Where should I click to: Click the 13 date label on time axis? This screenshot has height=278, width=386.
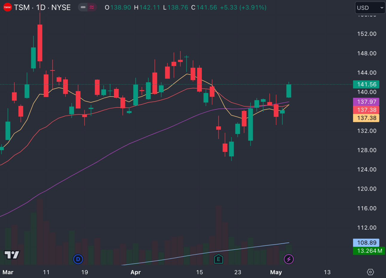[x=327, y=272]
